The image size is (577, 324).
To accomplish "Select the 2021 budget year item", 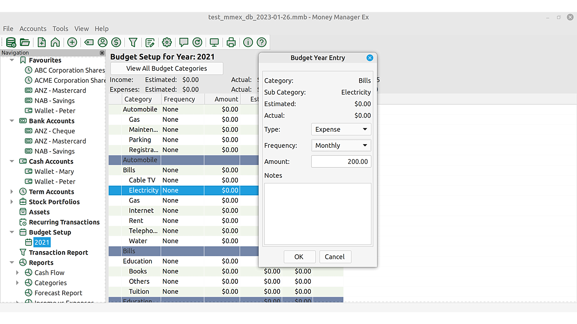I will 42,242.
